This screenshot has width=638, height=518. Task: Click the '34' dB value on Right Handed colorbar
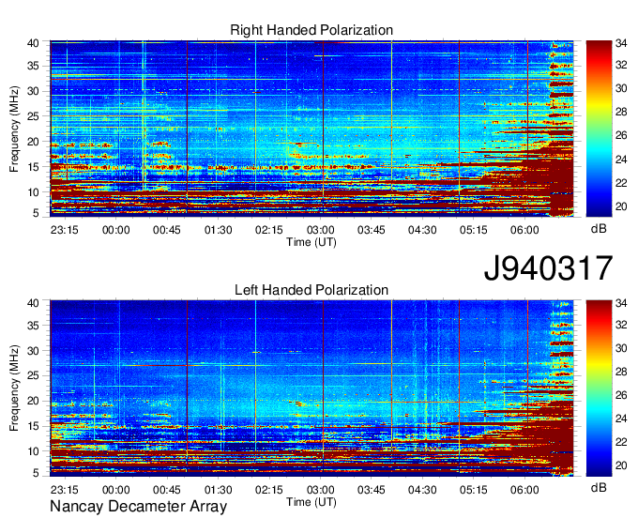[621, 43]
